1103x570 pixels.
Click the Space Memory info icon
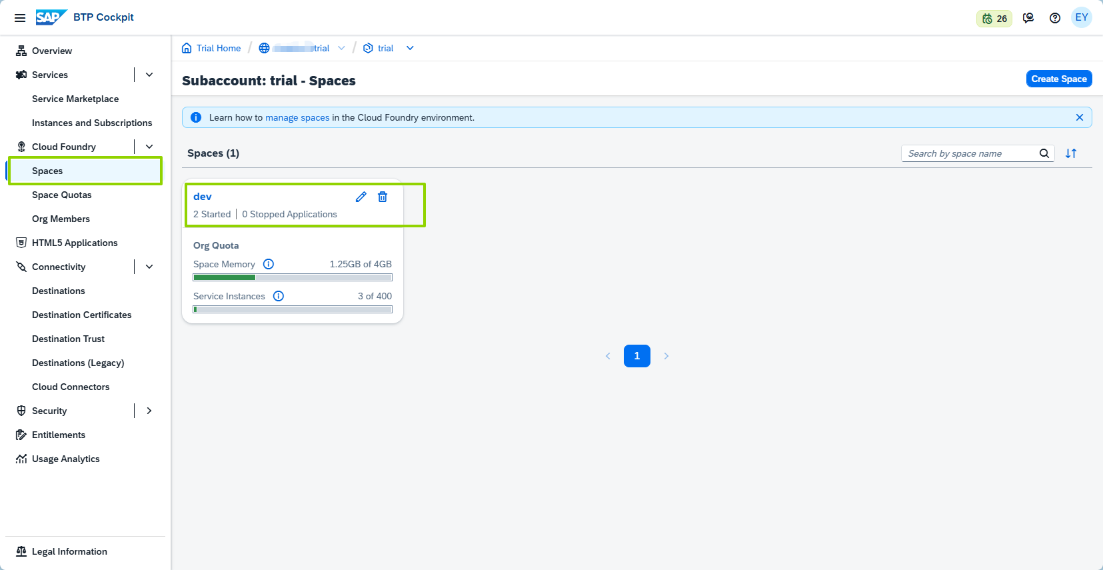[x=269, y=264]
